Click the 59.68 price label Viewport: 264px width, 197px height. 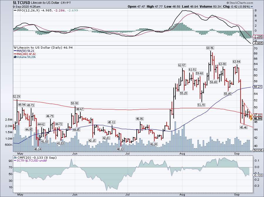click(199, 73)
